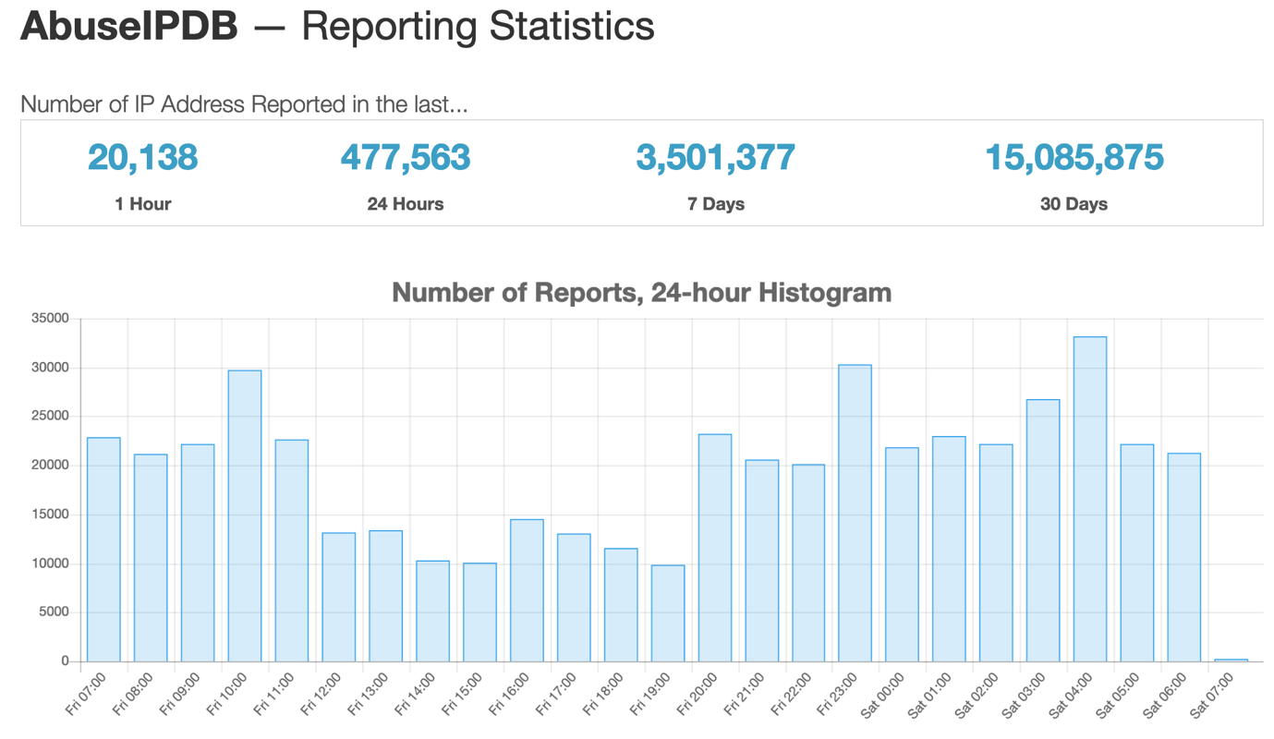Click the Sat 04:00 histogram bar

tap(1091, 499)
